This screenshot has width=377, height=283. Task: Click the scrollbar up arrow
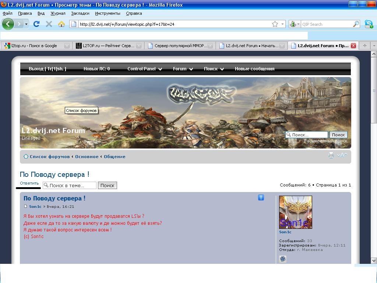click(374, 54)
